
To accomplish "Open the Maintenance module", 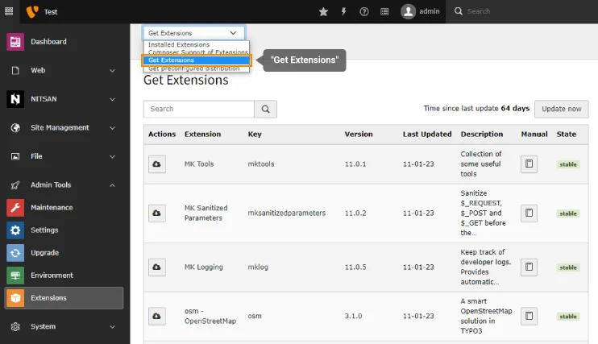I will tap(52, 207).
